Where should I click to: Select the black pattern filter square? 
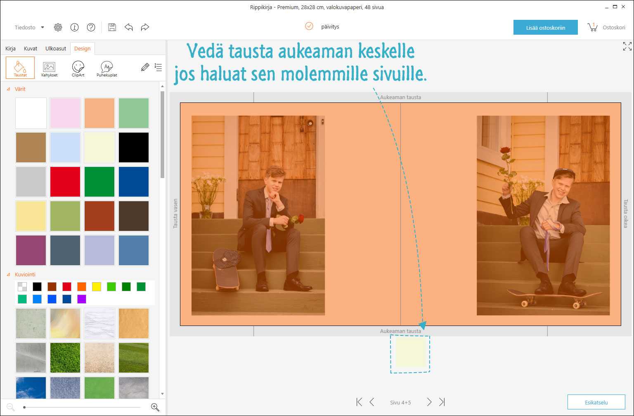(x=37, y=287)
